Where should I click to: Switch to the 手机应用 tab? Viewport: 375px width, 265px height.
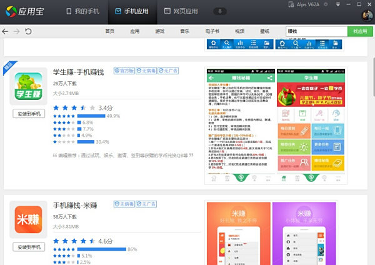tap(132, 11)
